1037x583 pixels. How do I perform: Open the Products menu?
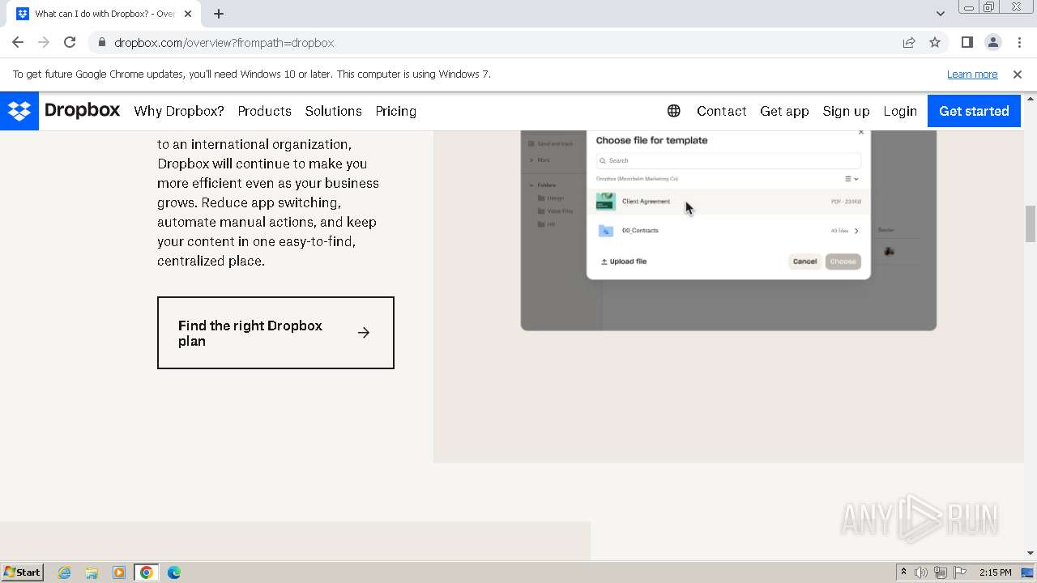point(264,111)
